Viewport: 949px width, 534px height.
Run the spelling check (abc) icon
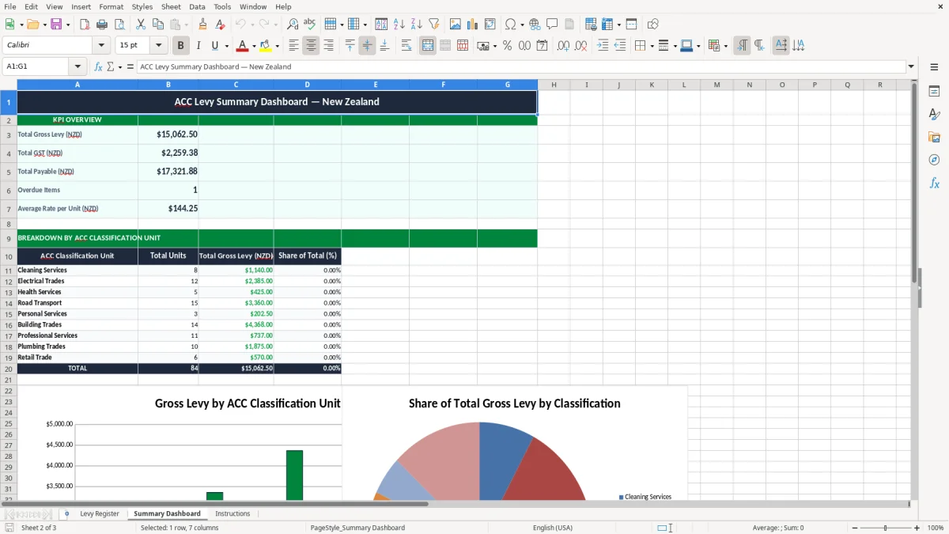coord(310,25)
